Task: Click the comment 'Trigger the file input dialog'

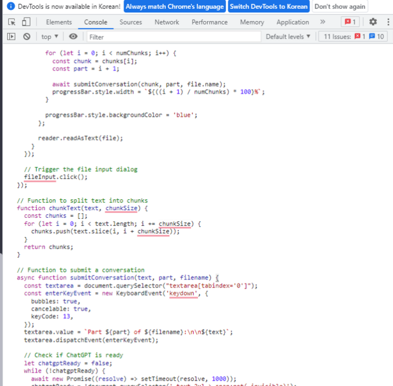Action: (x=81, y=169)
